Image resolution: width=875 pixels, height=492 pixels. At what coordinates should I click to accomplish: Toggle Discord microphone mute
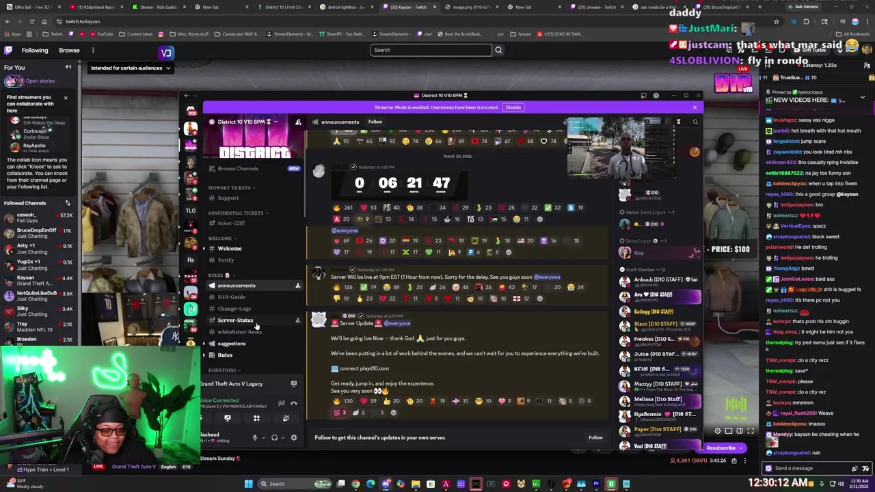(255, 437)
